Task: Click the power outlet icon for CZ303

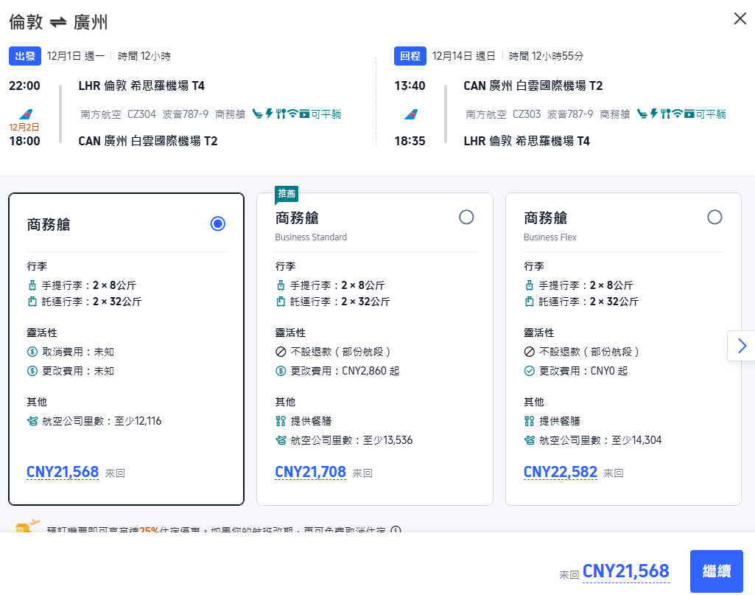Action: [x=654, y=114]
